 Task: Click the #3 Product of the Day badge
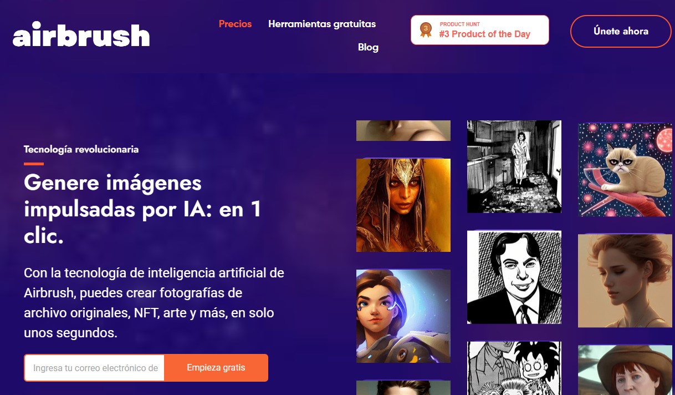click(x=480, y=30)
